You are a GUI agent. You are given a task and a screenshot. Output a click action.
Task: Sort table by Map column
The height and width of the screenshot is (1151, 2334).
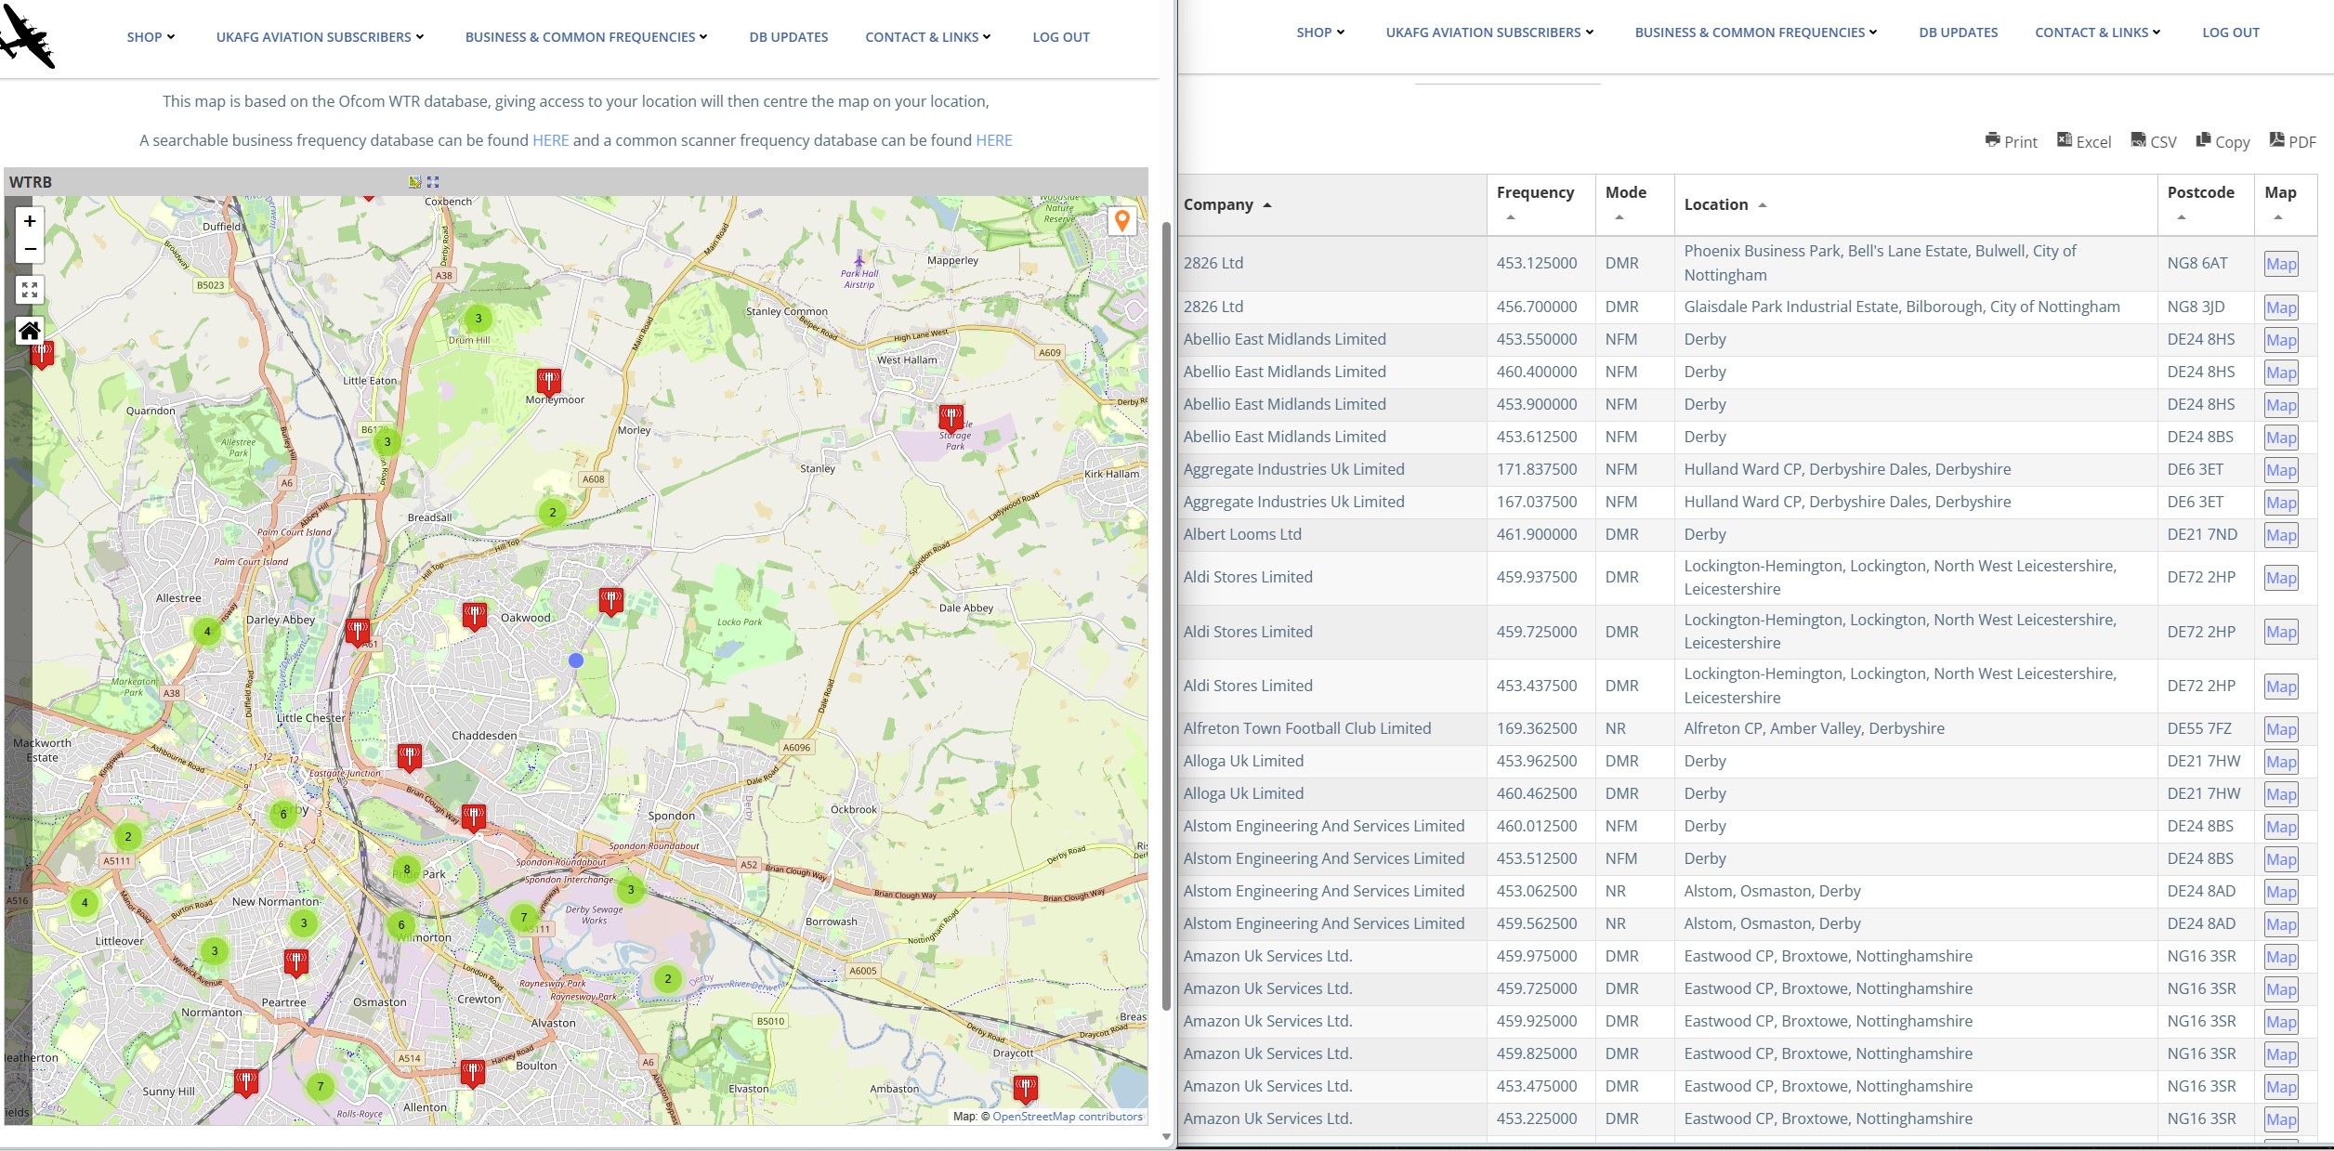tap(2286, 204)
